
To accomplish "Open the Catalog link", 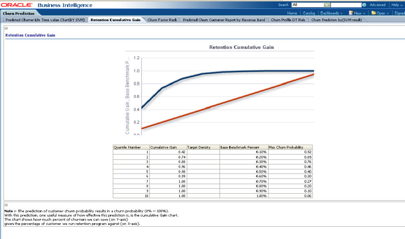I will 309,13.
